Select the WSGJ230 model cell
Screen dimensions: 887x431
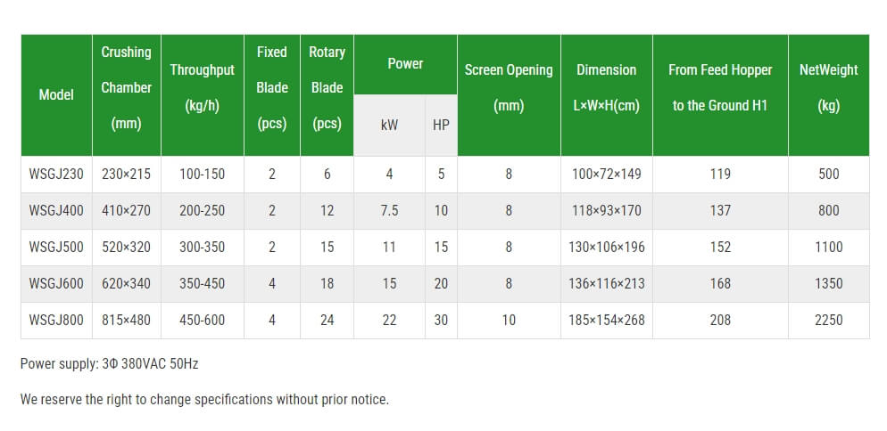(56, 174)
